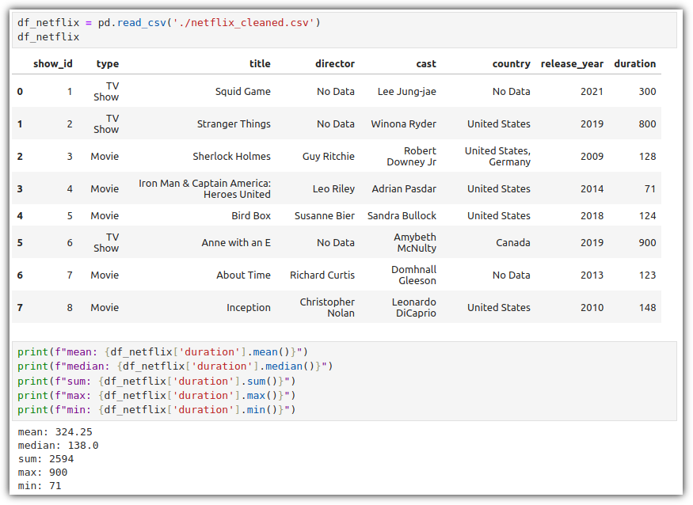Image resolution: width=693 pixels, height=505 pixels.
Task: Click the release_year column header
Action: [x=572, y=63]
